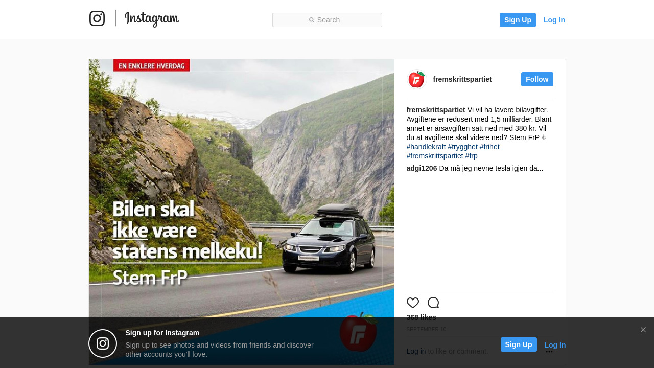654x368 pixels.
Task: Open the comment bubble icon
Action: click(x=433, y=303)
